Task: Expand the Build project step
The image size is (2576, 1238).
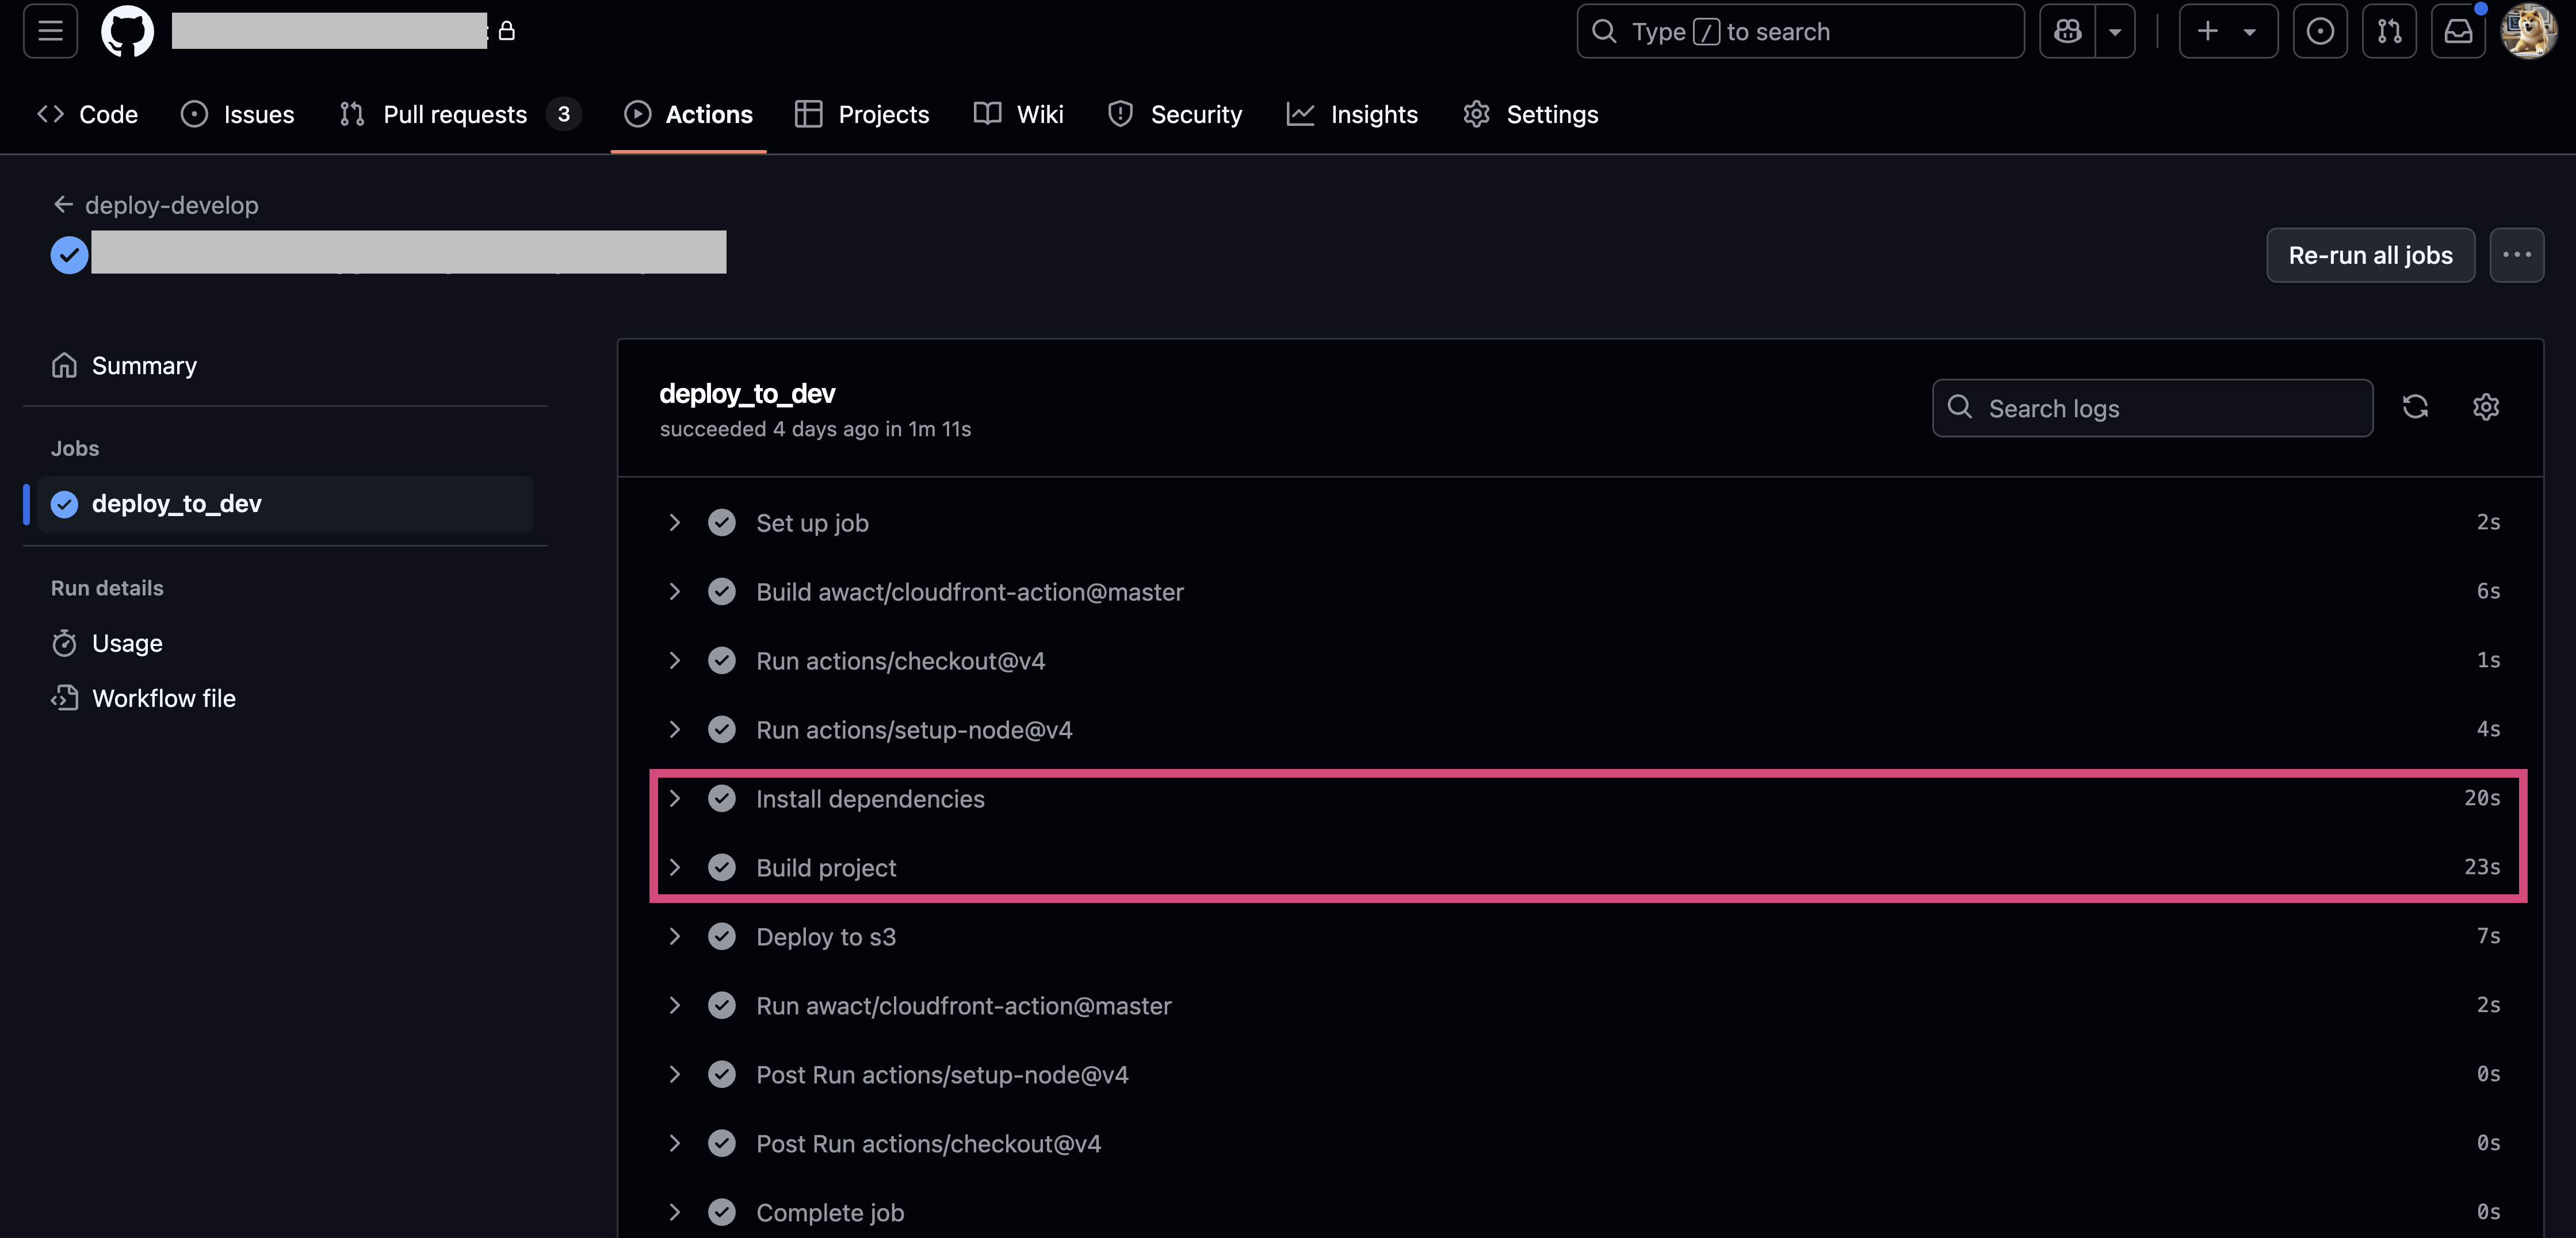Action: point(675,867)
